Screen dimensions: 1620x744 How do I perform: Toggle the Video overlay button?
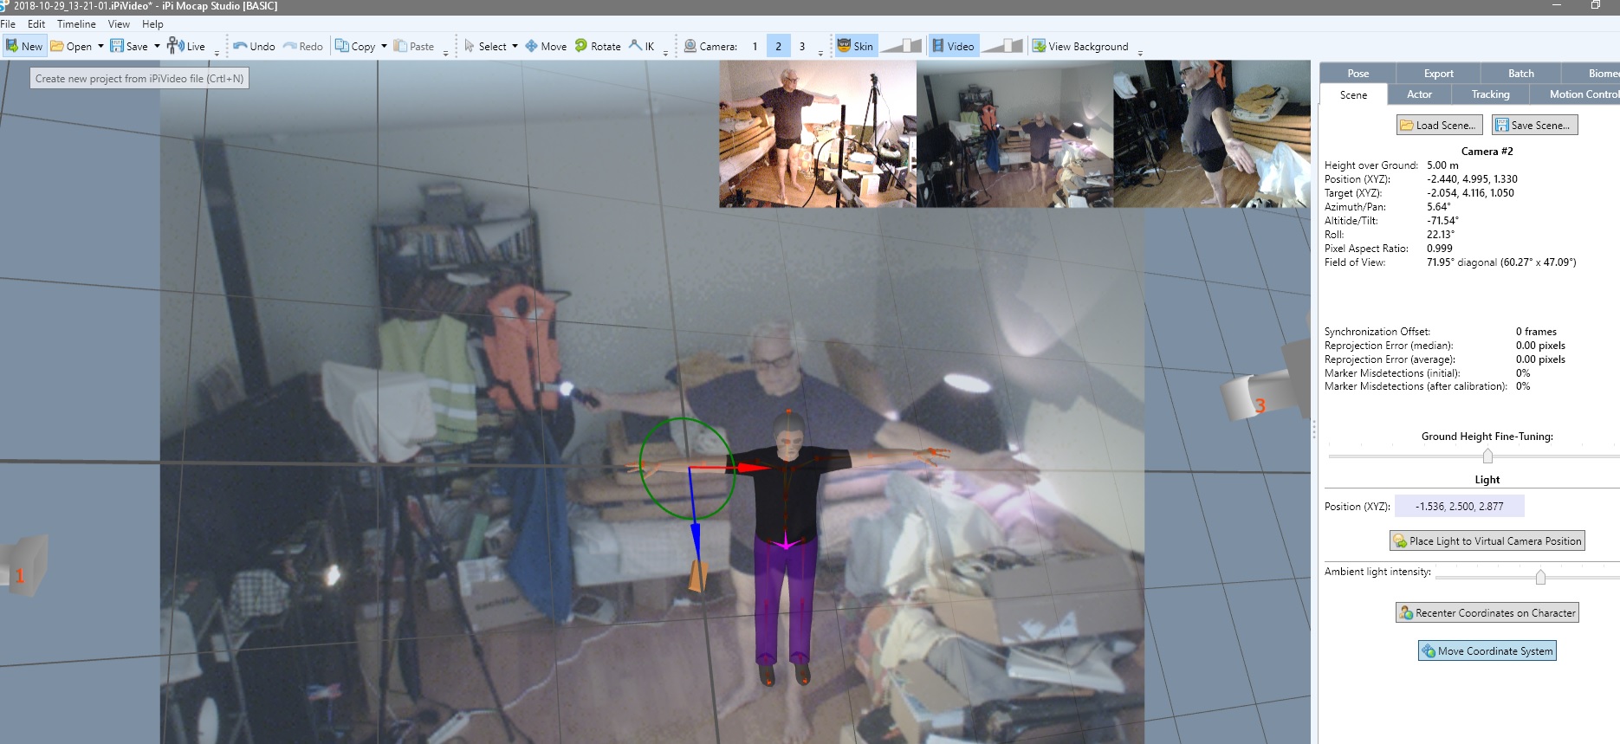tap(953, 46)
